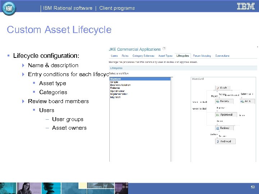The width and height of the screenshot is (259, 194).
Task: Switch to the Roles tab
Action: (125, 56)
